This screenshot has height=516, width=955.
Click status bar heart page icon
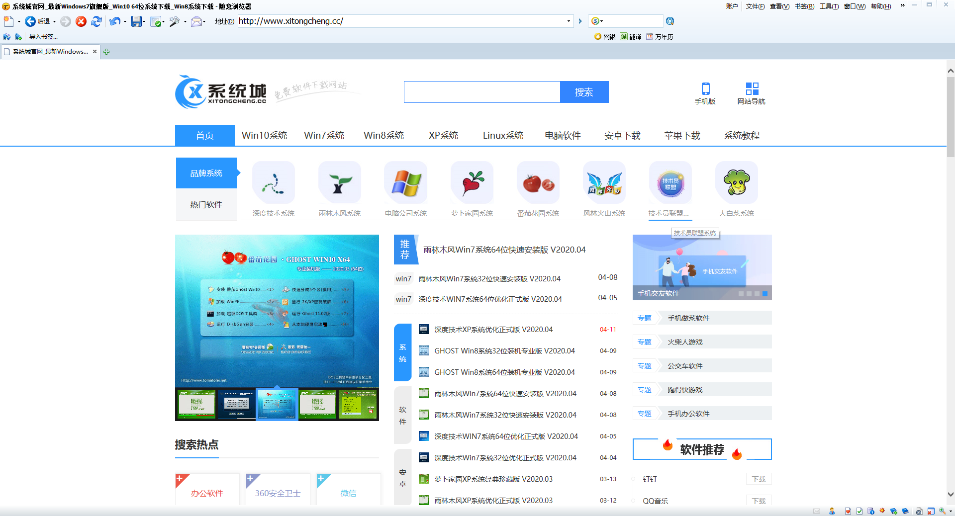pyautogui.click(x=848, y=511)
